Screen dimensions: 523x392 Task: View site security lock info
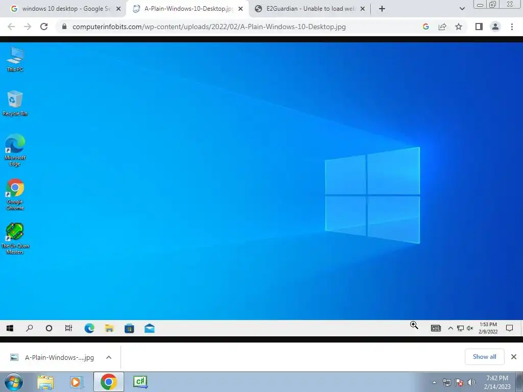coord(64,27)
